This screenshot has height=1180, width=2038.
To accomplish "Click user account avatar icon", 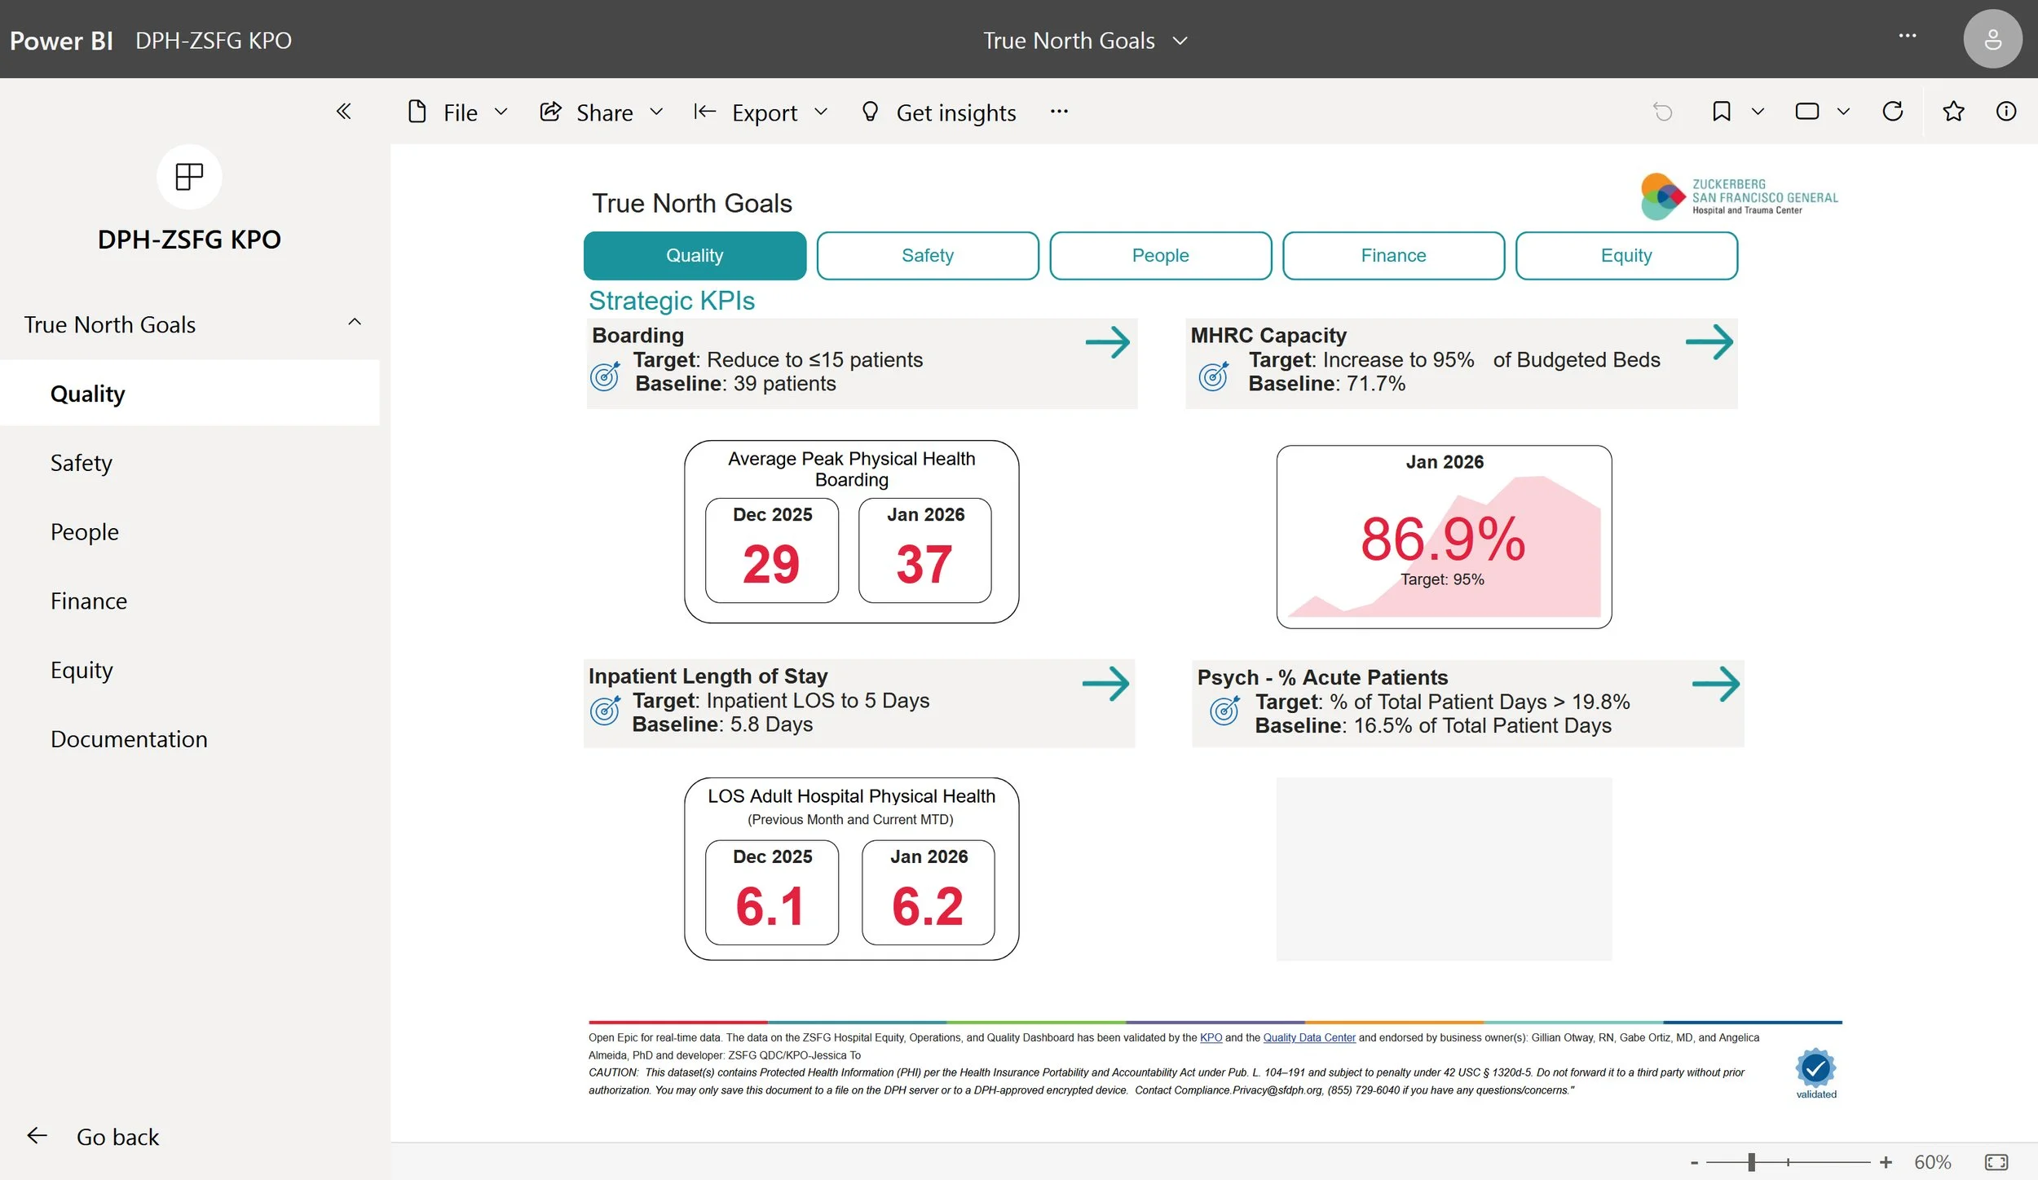I will [1992, 39].
